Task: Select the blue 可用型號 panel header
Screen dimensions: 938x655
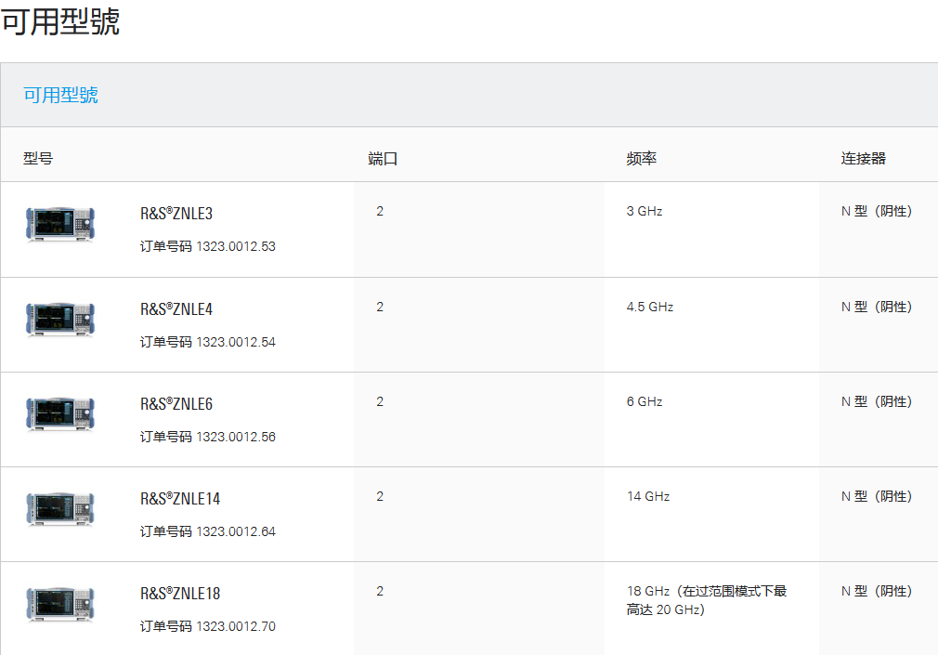Action: point(60,95)
